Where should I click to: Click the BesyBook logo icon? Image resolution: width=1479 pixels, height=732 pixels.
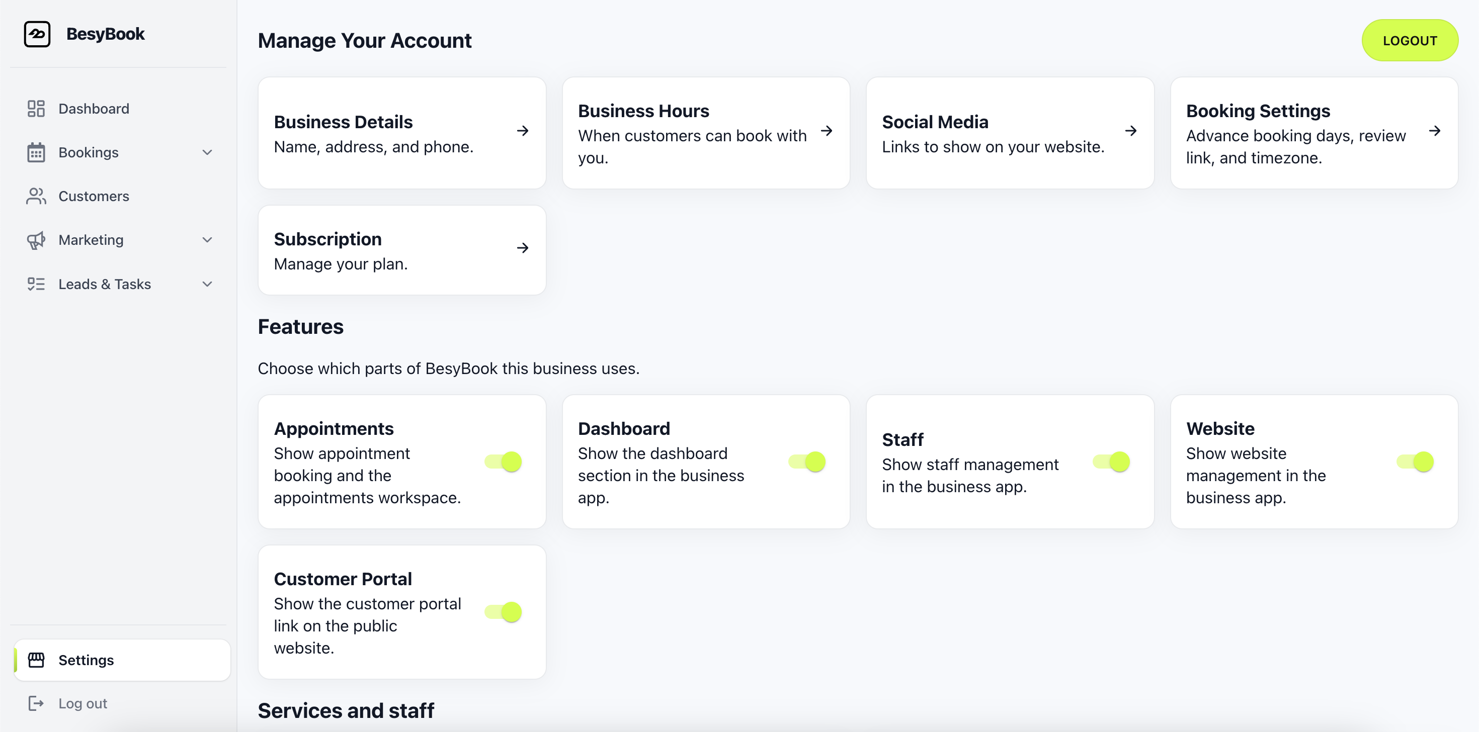pyautogui.click(x=37, y=34)
